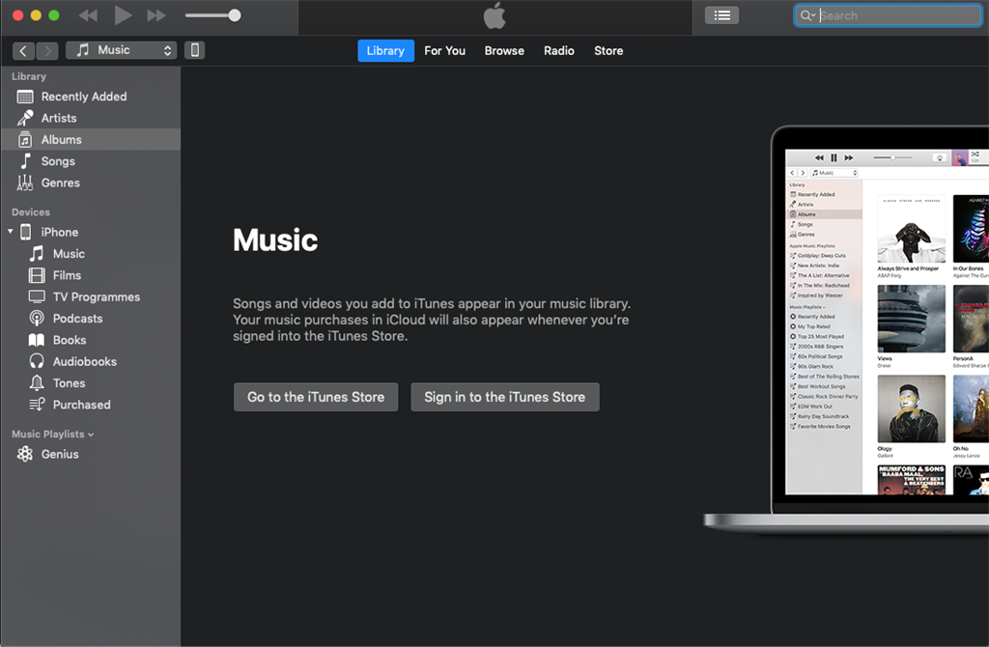989x647 pixels.
Task: Open the Browse tab
Action: click(504, 50)
